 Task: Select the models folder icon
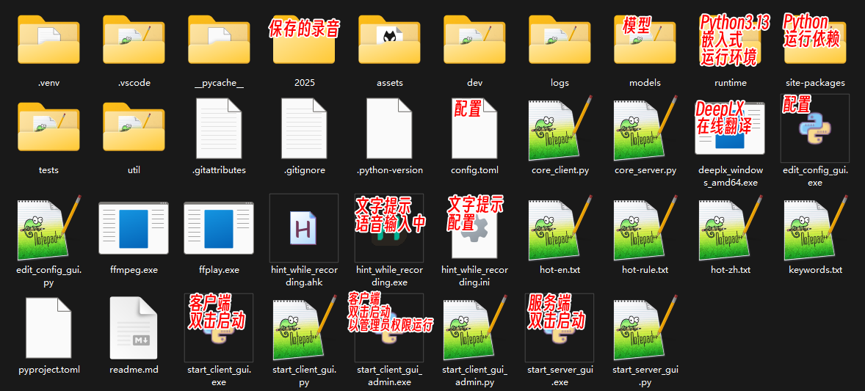(645, 39)
